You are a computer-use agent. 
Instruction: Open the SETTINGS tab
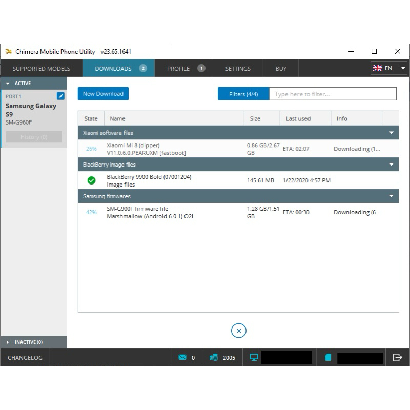pos(238,69)
